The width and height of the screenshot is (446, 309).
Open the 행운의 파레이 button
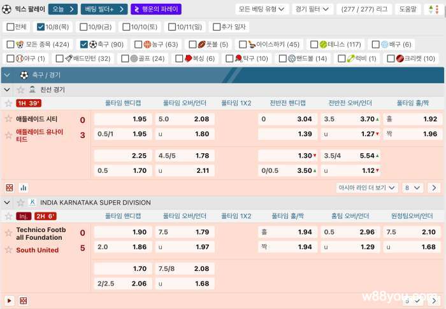pos(156,10)
